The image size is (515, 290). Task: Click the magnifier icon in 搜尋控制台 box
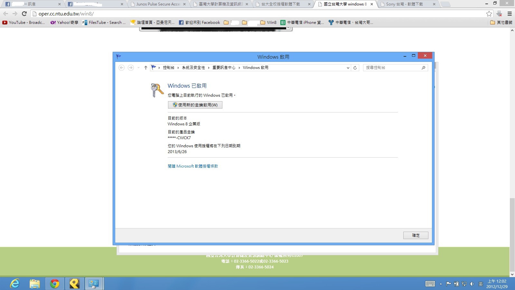(x=423, y=68)
